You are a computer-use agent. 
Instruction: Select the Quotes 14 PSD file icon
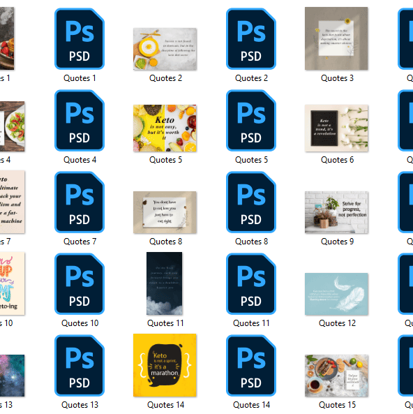pyautogui.click(x=251, y=365)
